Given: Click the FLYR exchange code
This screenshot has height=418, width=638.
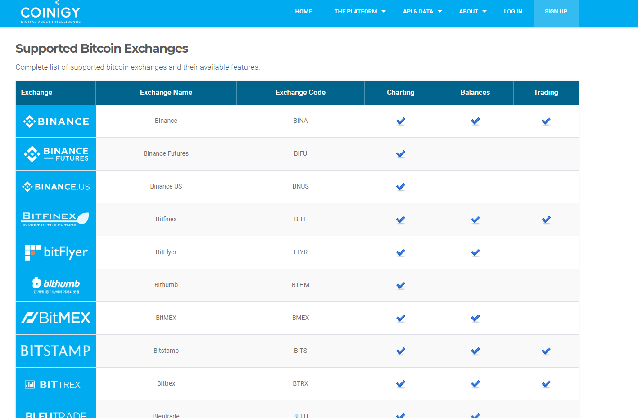Looking at the screenshot, I should click(301, 252).
